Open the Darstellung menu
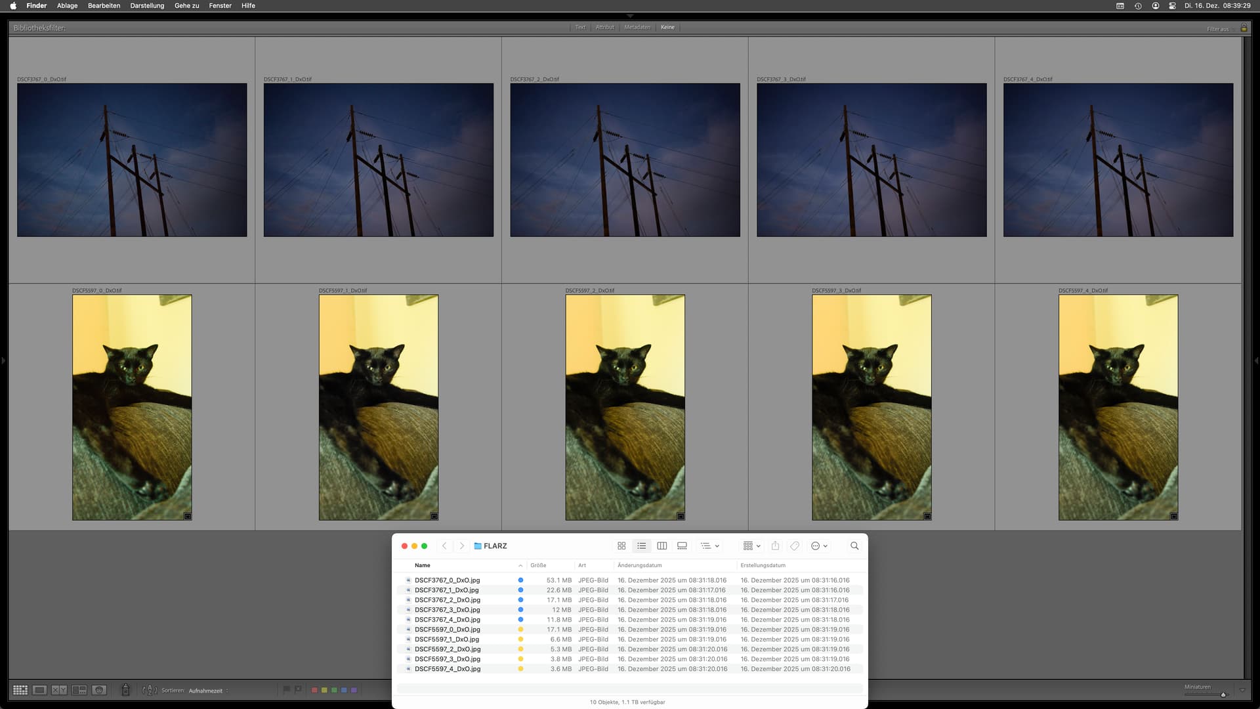 pyautogui.click(x=147, y=5)
